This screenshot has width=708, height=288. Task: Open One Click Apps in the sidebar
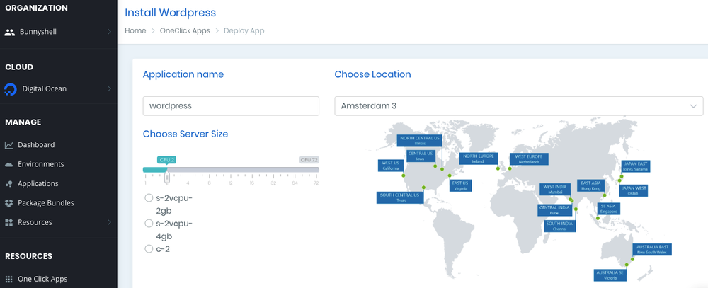tap(42, 279)
